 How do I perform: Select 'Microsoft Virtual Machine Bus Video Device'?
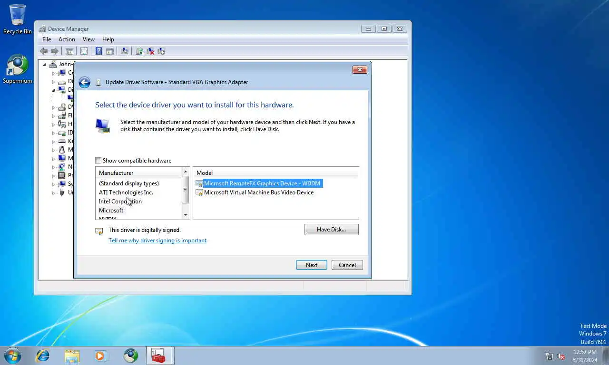tap(255, 192)
